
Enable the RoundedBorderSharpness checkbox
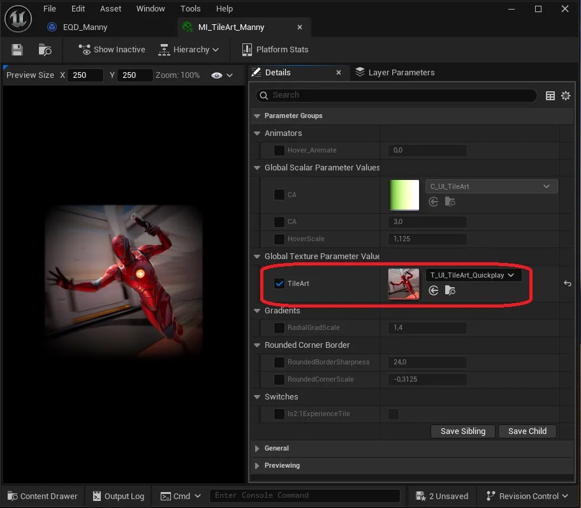click(279, 362)
